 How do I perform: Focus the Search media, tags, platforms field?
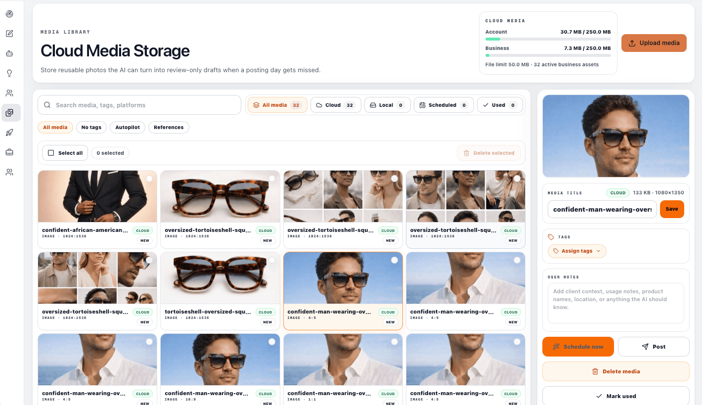(x=139, y=105)
